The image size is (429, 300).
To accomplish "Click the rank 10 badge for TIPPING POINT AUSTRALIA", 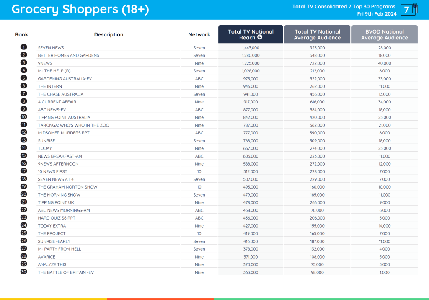I will (23, 117).
